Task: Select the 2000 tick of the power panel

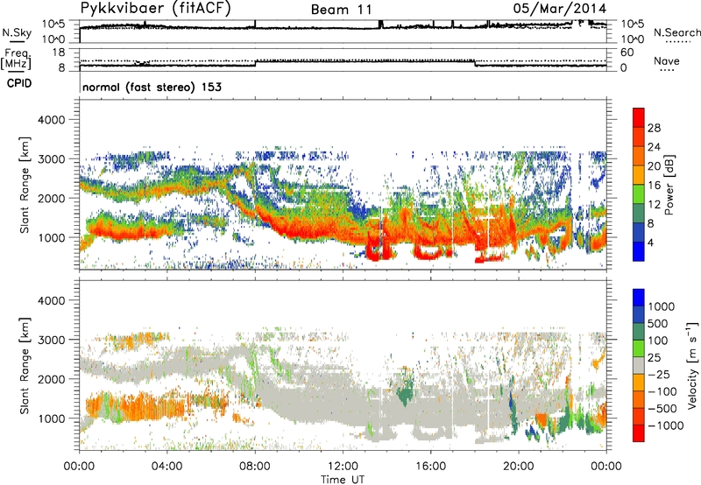Action: point(52,198)
